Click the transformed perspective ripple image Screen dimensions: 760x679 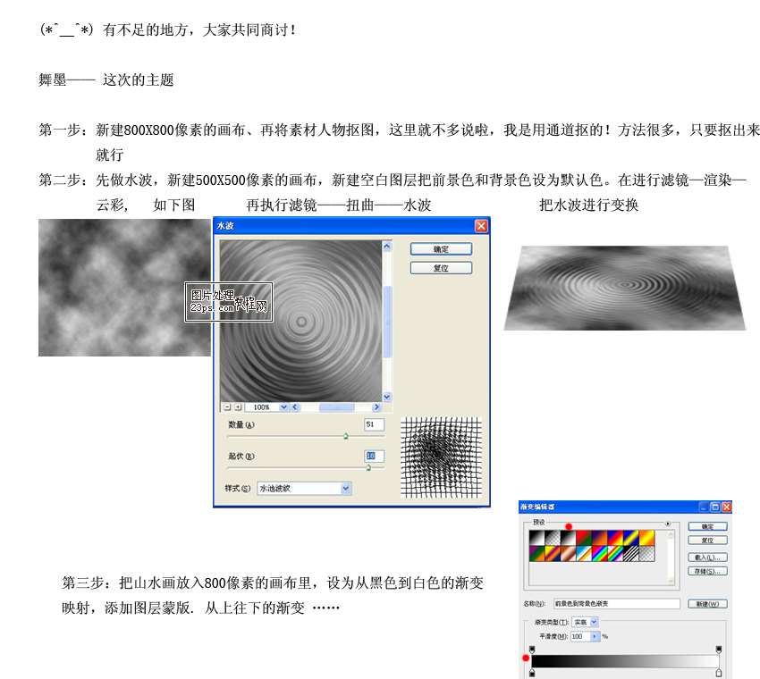pos(625,289)
